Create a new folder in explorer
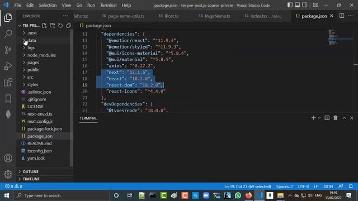358x201 pixels. pyautogui.click(x=52, y=26)
